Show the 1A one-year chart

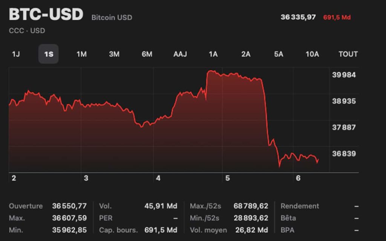[213, 54]
